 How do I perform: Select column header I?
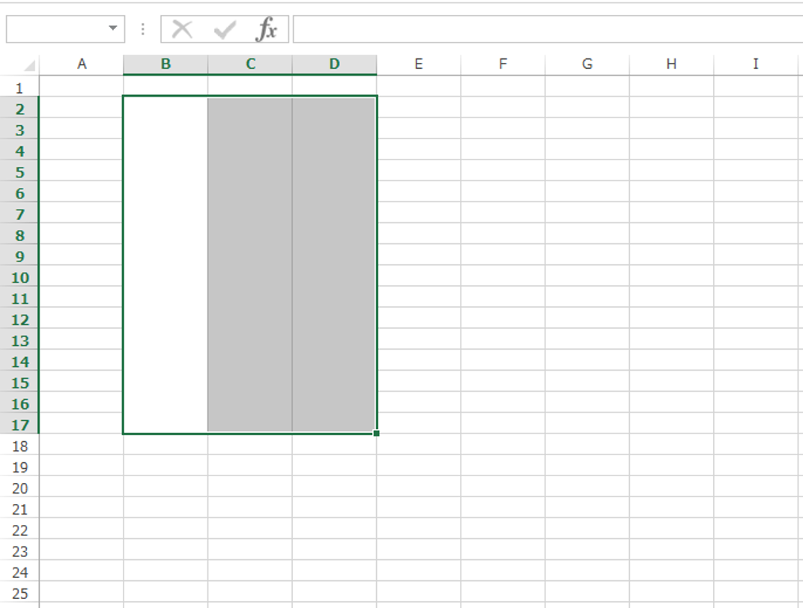click(755, 64)
